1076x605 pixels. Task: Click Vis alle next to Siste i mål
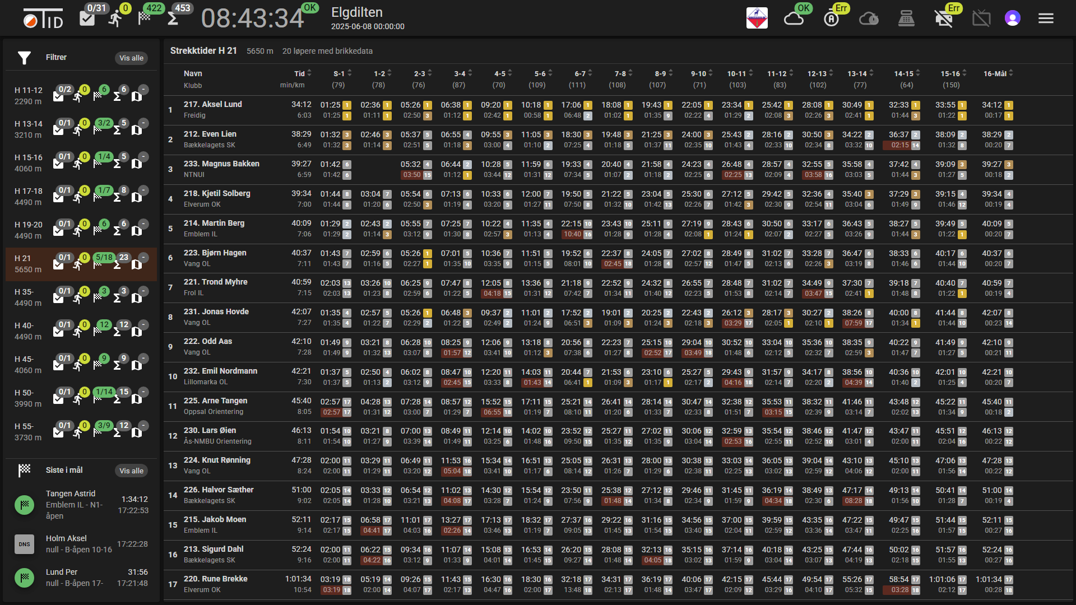131,471
